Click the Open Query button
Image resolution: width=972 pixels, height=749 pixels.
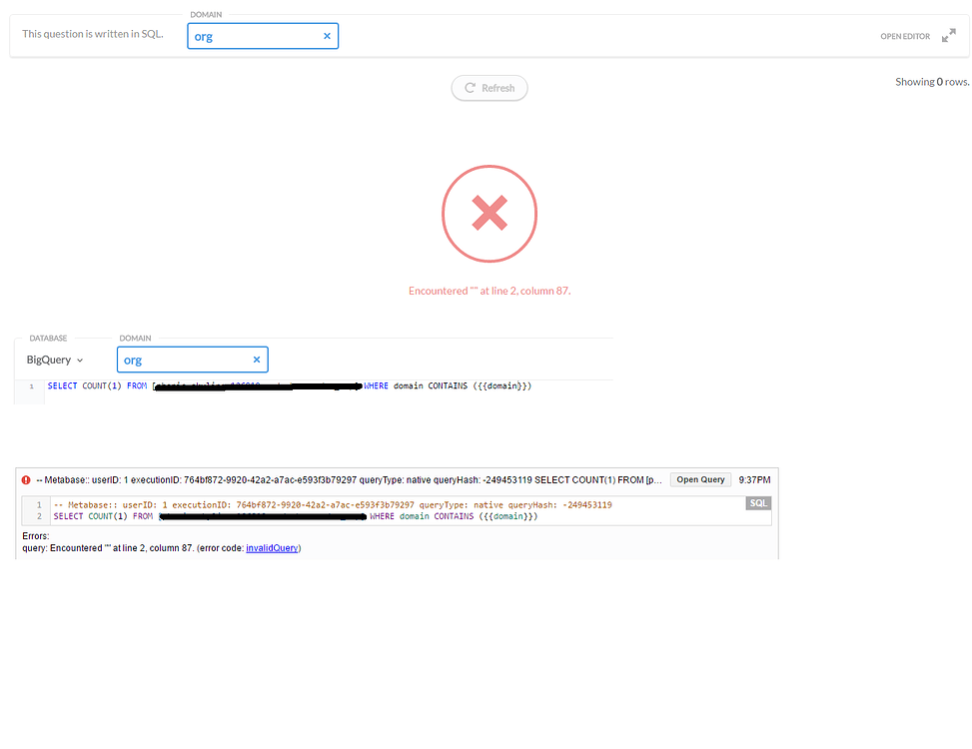click(x=700, y=479)
